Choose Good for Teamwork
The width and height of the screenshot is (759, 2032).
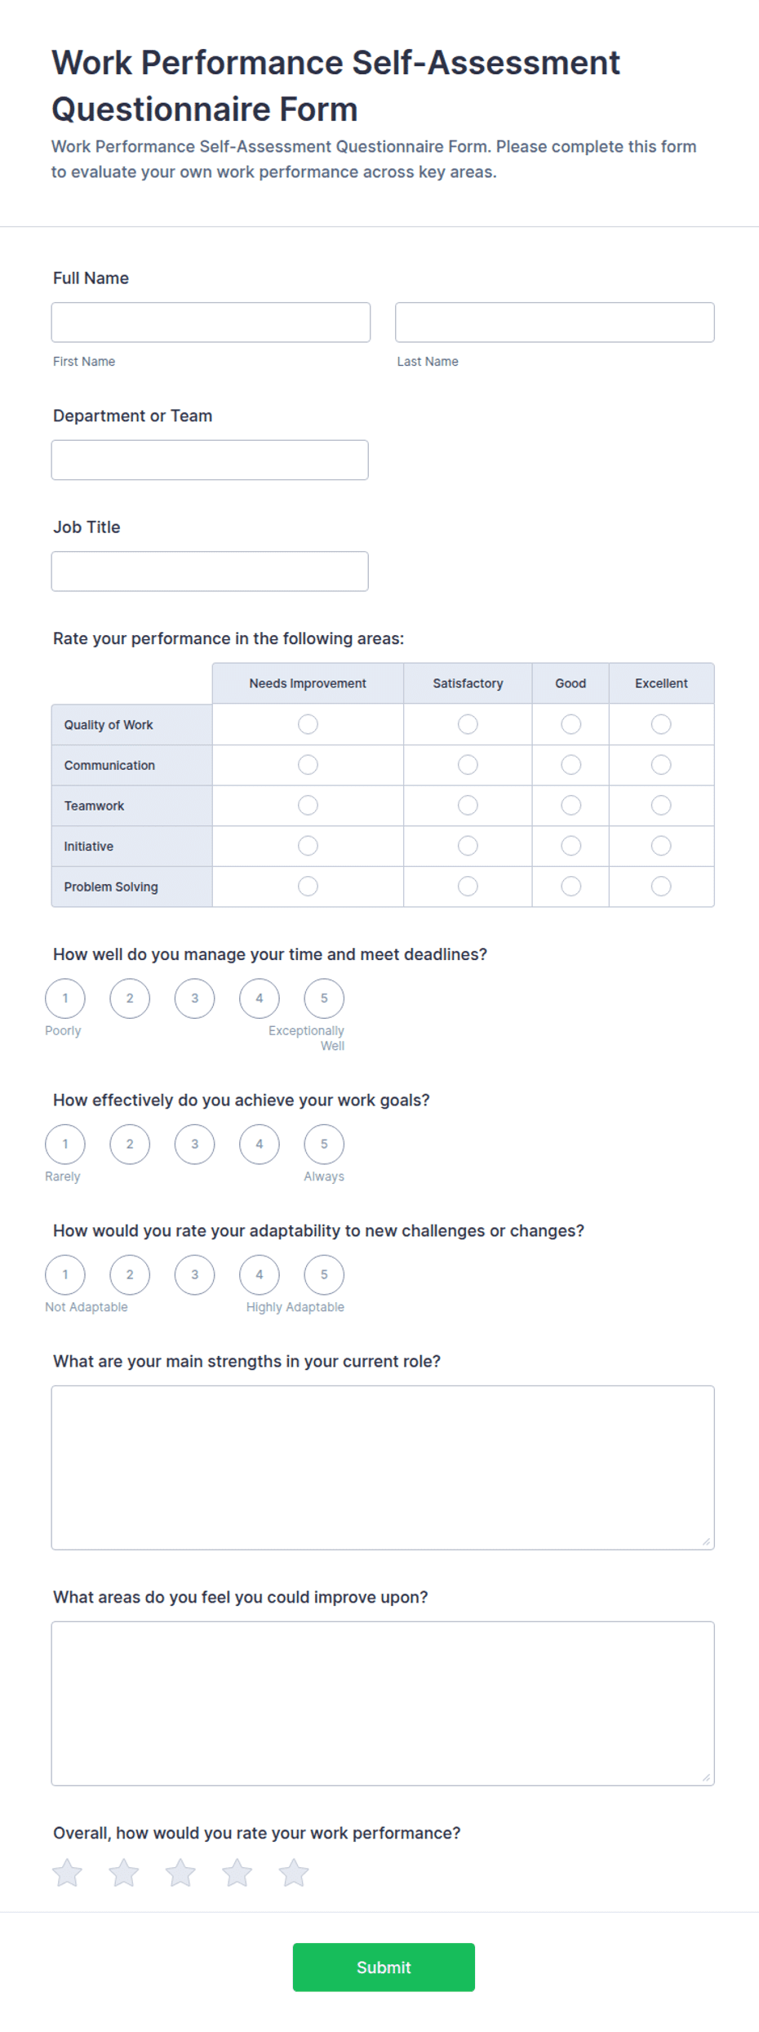(571, 806)
